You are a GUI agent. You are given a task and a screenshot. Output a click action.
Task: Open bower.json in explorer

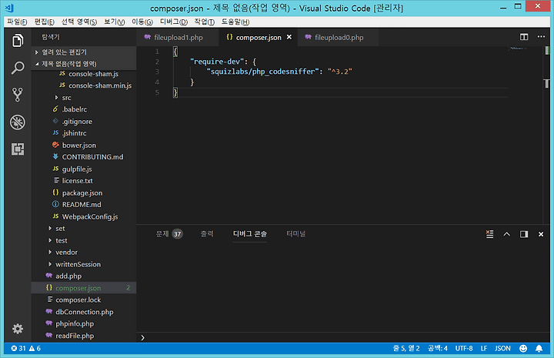coord(84,146)
